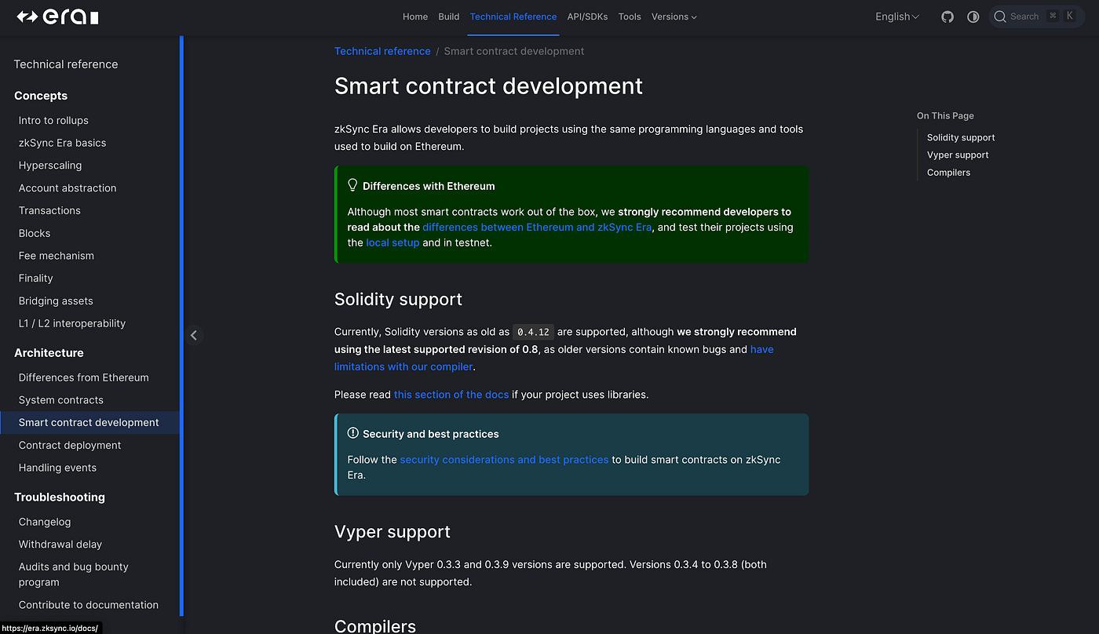Open the 'security considerations and best practices' link
The height and width of the screenshot is (634, 1099).
click(x=503, y=459)
